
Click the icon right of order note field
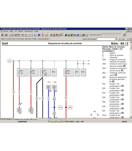click(124, 35)
